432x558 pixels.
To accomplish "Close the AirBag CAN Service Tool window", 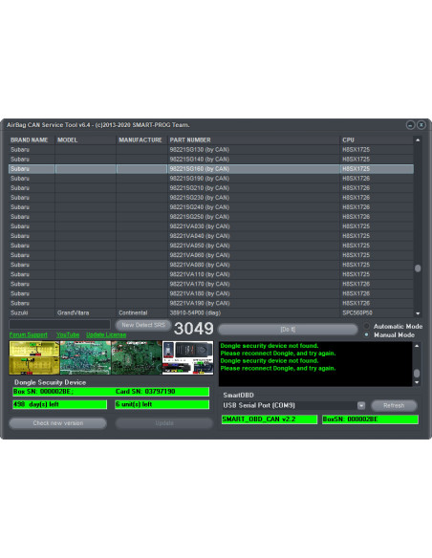I will 421,125.
